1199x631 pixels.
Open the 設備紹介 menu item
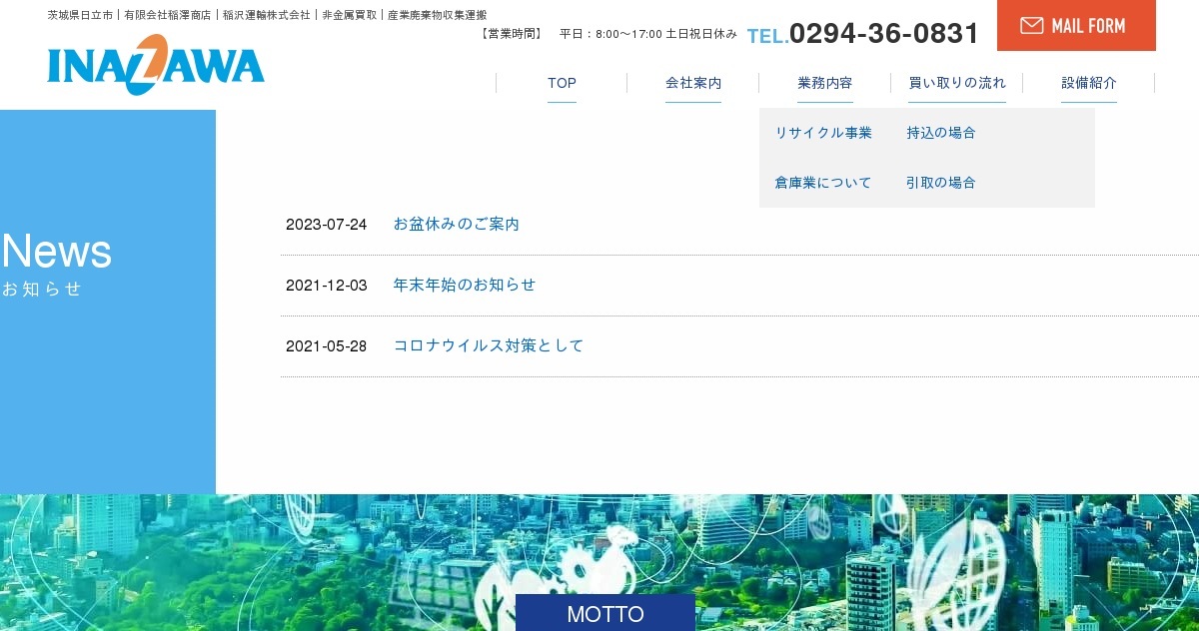tap(1089, 83)
